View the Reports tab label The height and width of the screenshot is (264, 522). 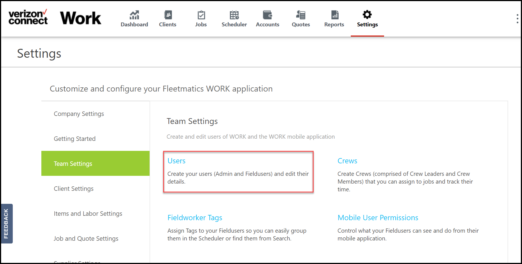(334, 24)
